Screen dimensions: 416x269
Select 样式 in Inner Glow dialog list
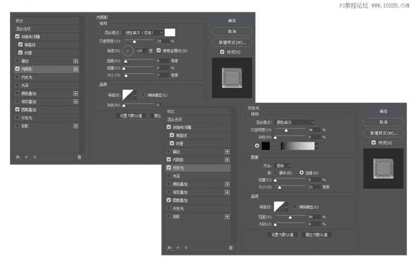click(x=198, y=111)
